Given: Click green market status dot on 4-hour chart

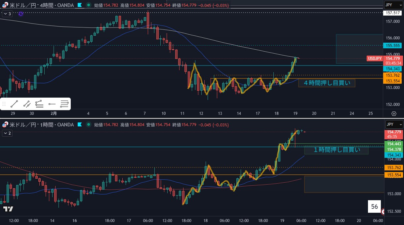Looking at the screenshot, I should tap(88, 5).
